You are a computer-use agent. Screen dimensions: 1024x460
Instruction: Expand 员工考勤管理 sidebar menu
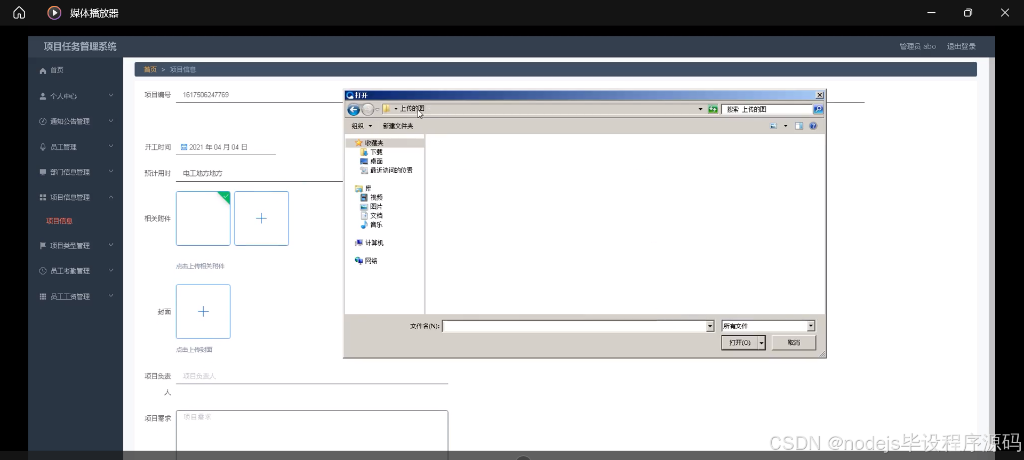pos(76,271)
